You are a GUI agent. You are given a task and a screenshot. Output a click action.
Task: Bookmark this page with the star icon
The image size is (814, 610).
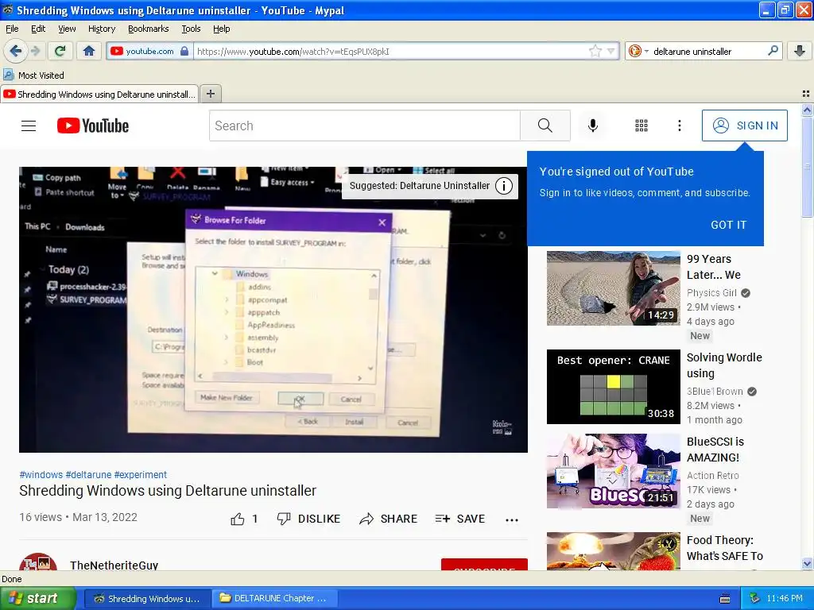click(595, 51)
